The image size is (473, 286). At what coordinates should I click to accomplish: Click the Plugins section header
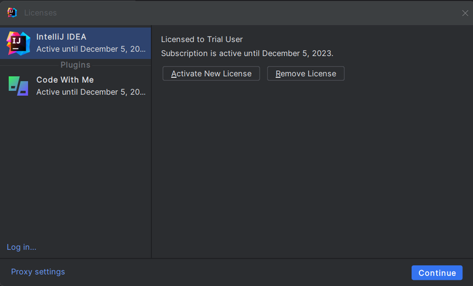(x=75, y=65)
